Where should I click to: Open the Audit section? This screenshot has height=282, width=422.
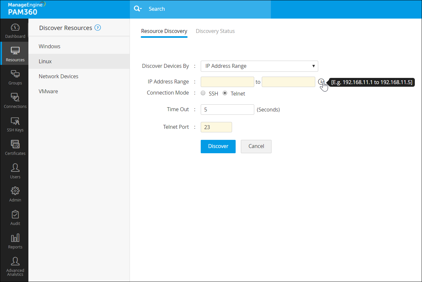(x=15, y=217)
